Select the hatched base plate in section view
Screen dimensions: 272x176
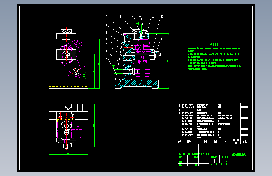137,84
